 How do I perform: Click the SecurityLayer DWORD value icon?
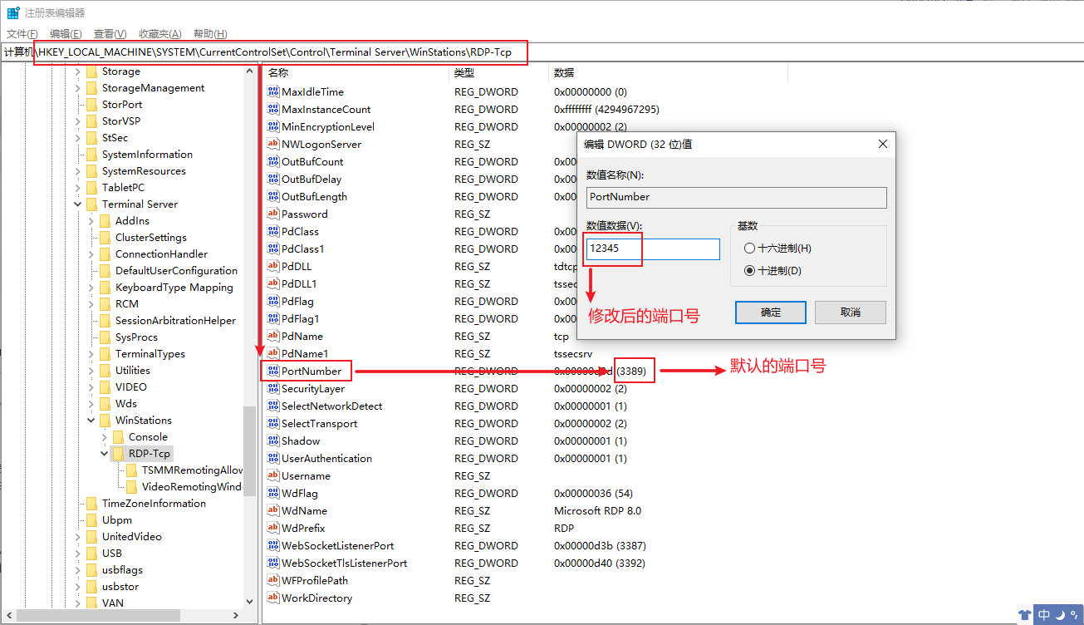point(273,388)
